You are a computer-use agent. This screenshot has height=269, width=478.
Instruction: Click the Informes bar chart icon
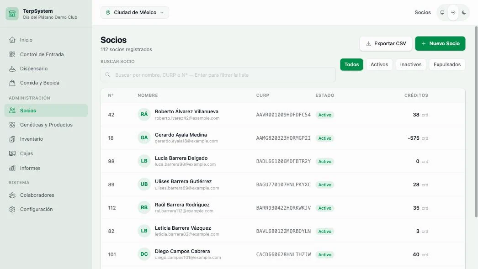tap(12, 168)
